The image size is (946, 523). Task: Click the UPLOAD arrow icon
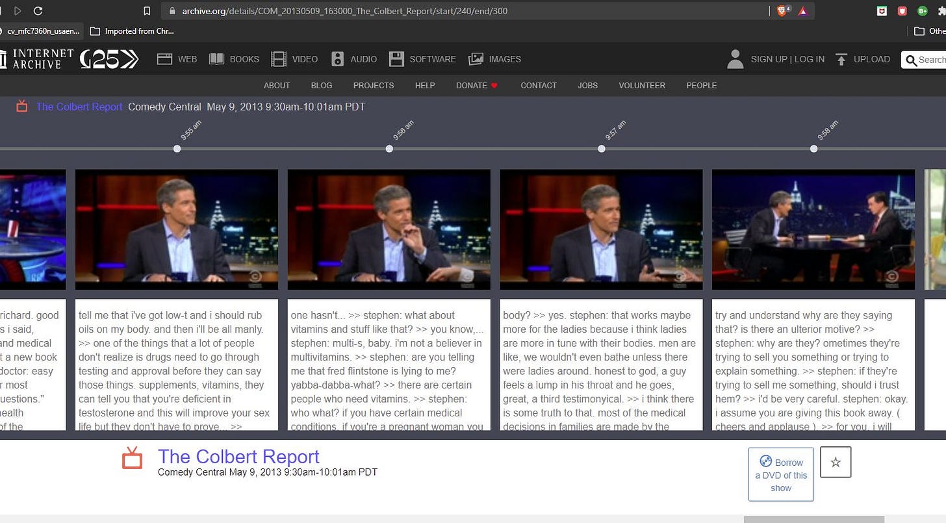tap(841, 59)
